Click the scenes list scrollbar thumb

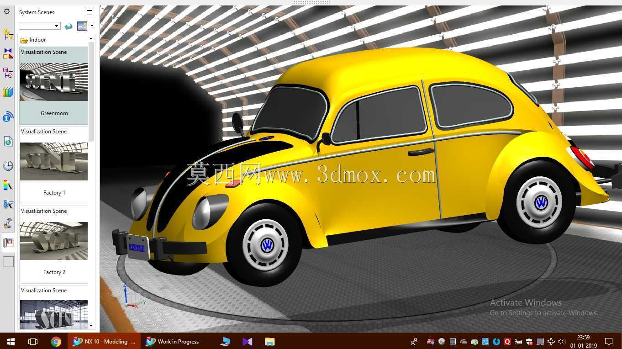[x=91, y=91]
